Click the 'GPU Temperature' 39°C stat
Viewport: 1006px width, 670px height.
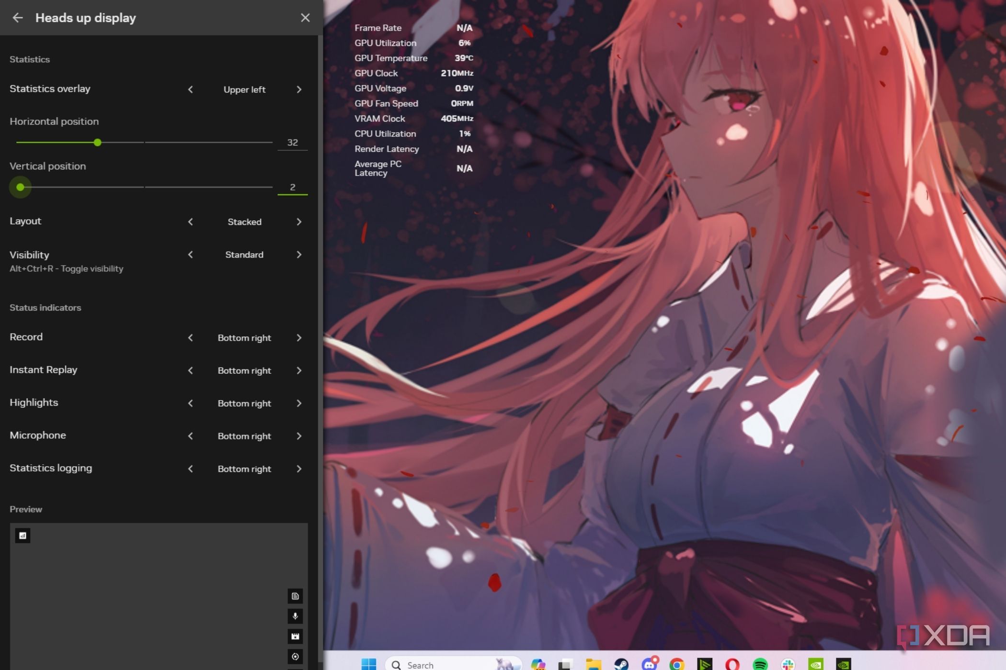[x=413, y=58]
